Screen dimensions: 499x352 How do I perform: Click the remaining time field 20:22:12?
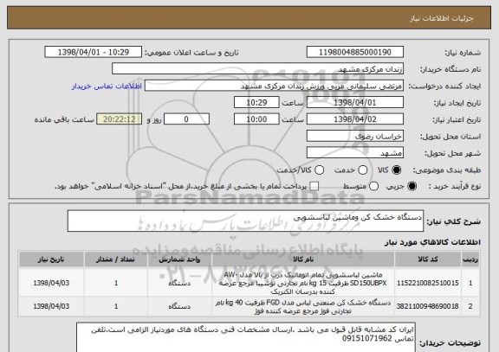(x=120, y=119)
